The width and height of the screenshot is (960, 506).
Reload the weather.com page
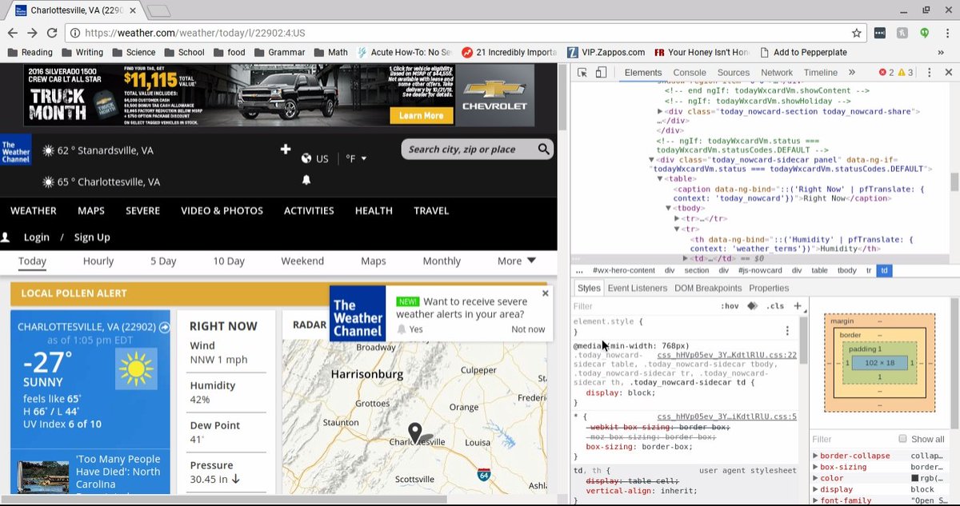point(52,33)
